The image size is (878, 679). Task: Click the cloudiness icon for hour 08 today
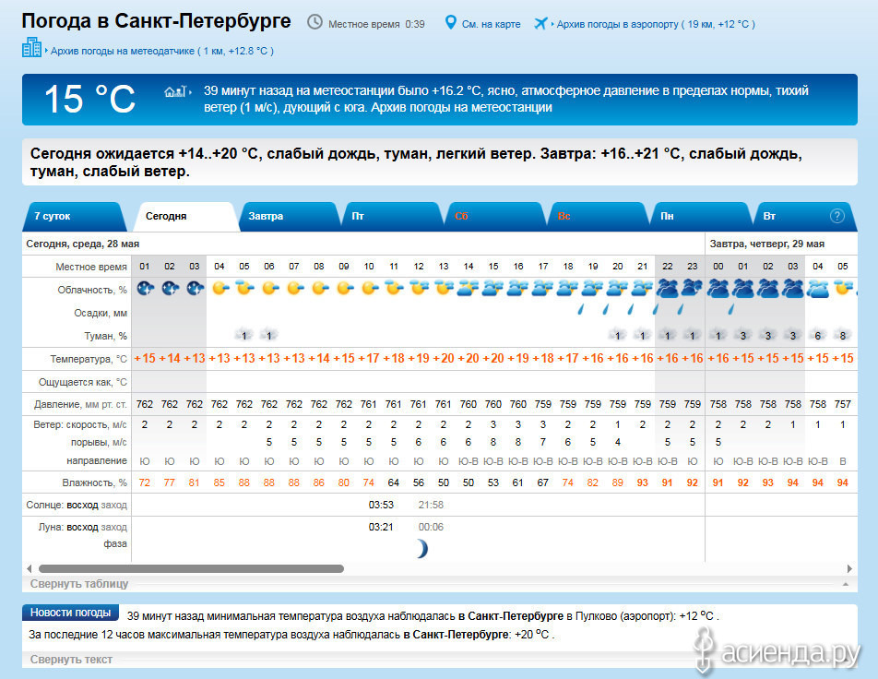(319, 289)
